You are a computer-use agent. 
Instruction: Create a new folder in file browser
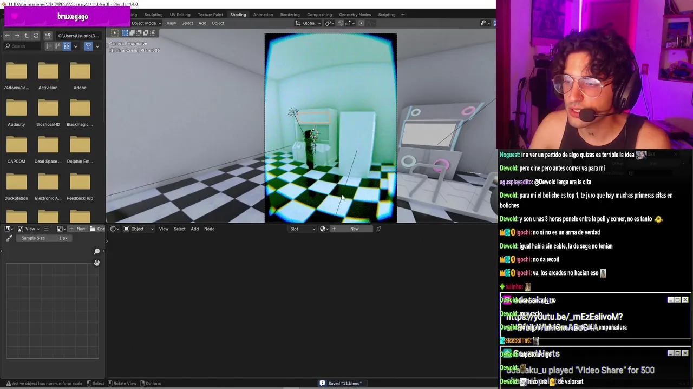[x=48, y=36]
